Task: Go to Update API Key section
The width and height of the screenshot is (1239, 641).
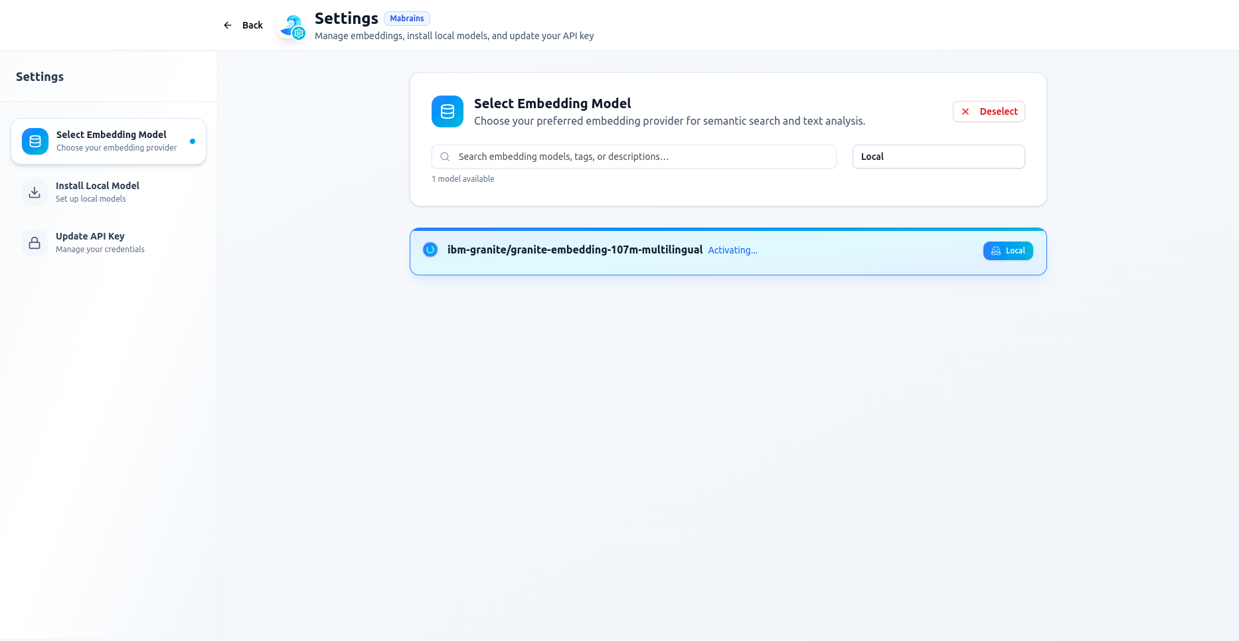Action: [90, 242]
